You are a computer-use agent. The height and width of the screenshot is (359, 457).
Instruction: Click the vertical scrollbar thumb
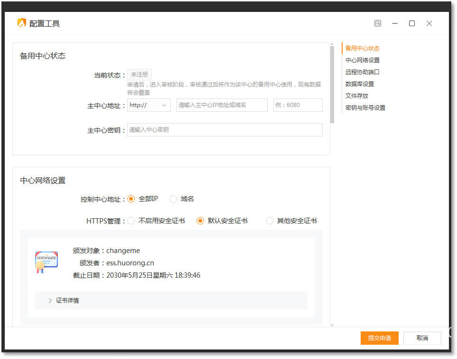tap(332, 85)
